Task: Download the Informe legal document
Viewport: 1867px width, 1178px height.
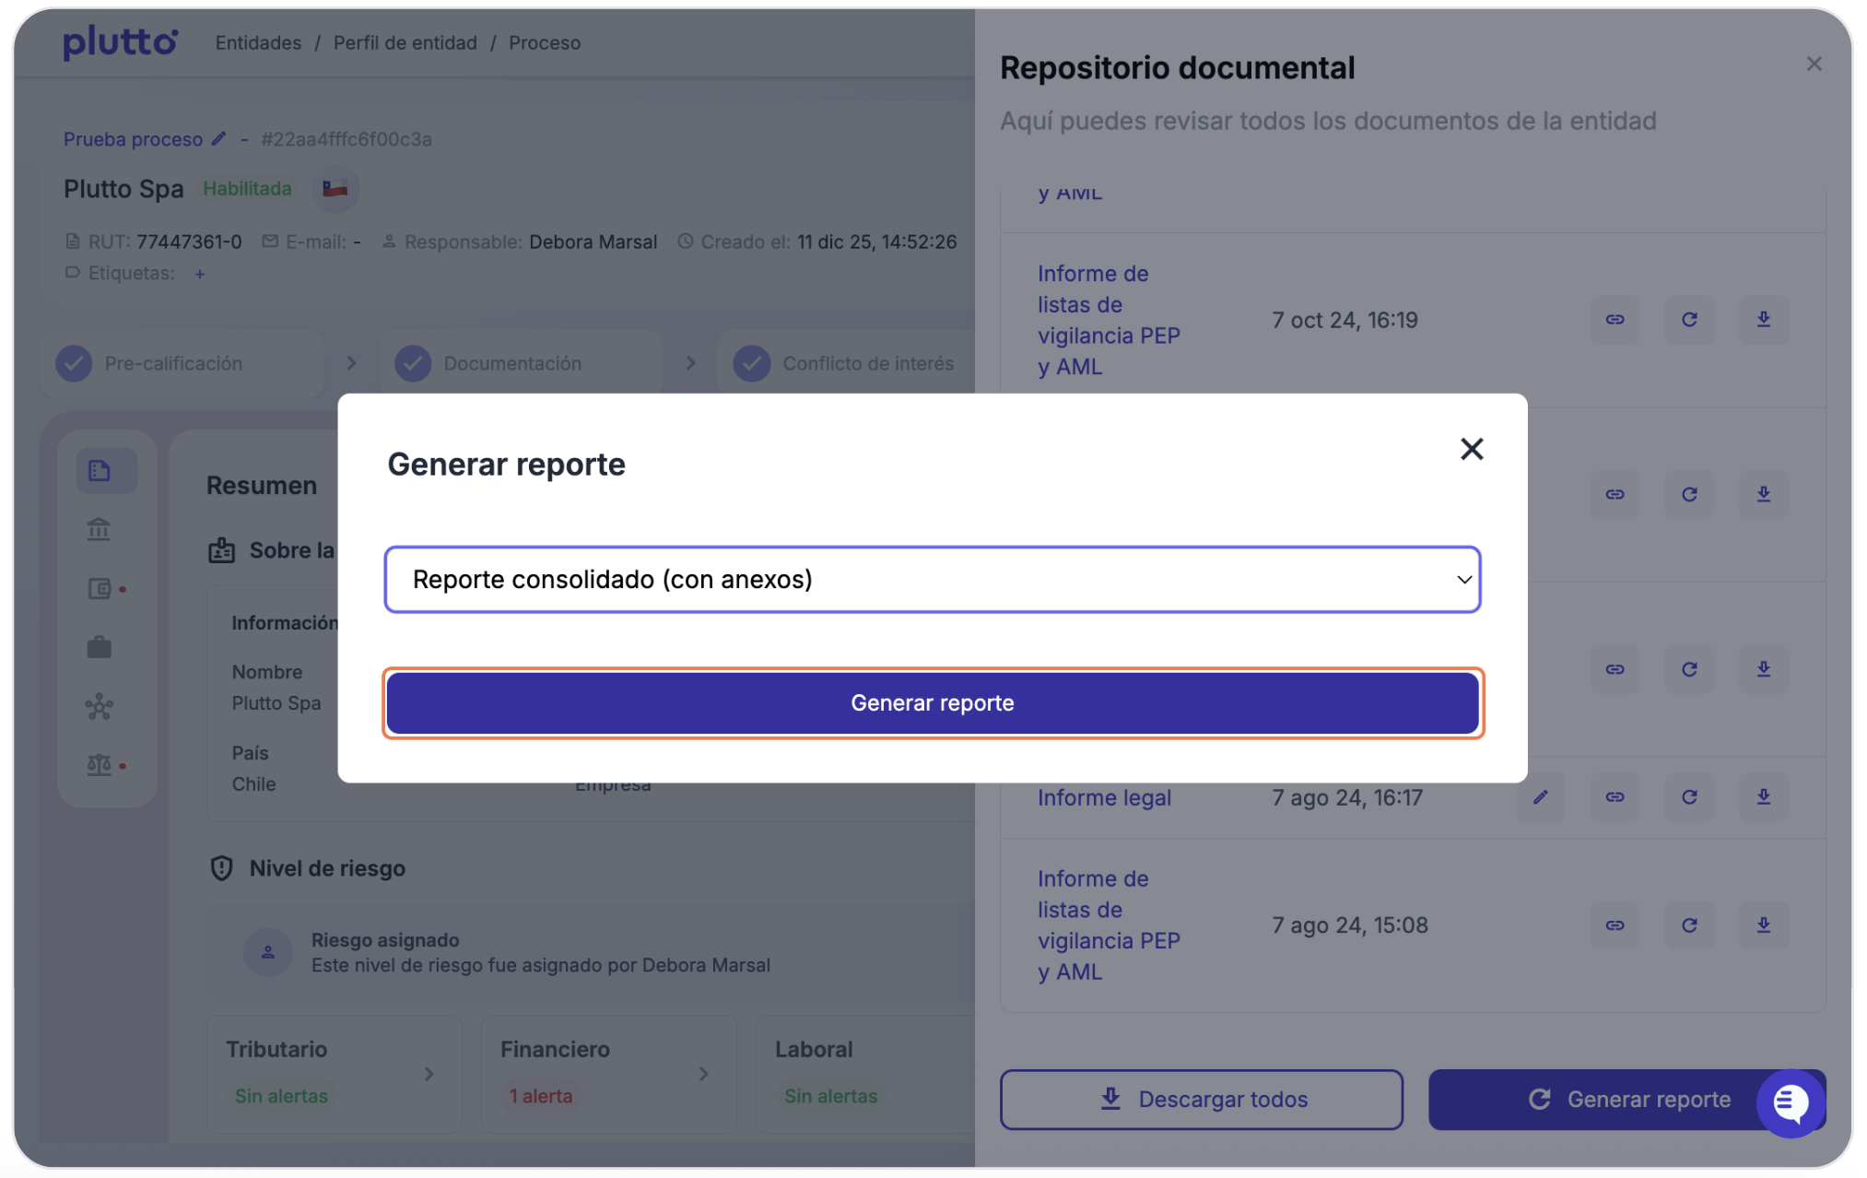Action: 1763,797
